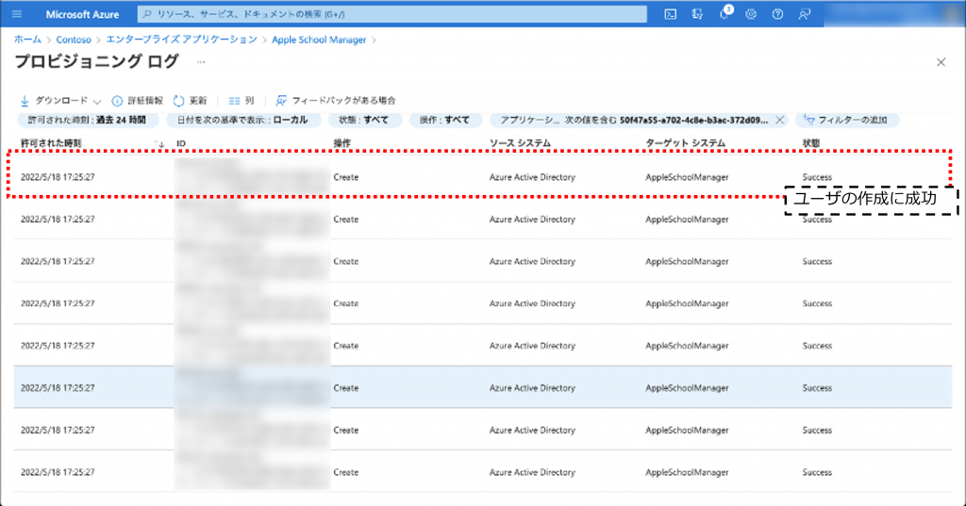The width and height of the screenshot is (966, 506).
Task: Expand the ダウンロード dropdown arrow
Action: 97,101
